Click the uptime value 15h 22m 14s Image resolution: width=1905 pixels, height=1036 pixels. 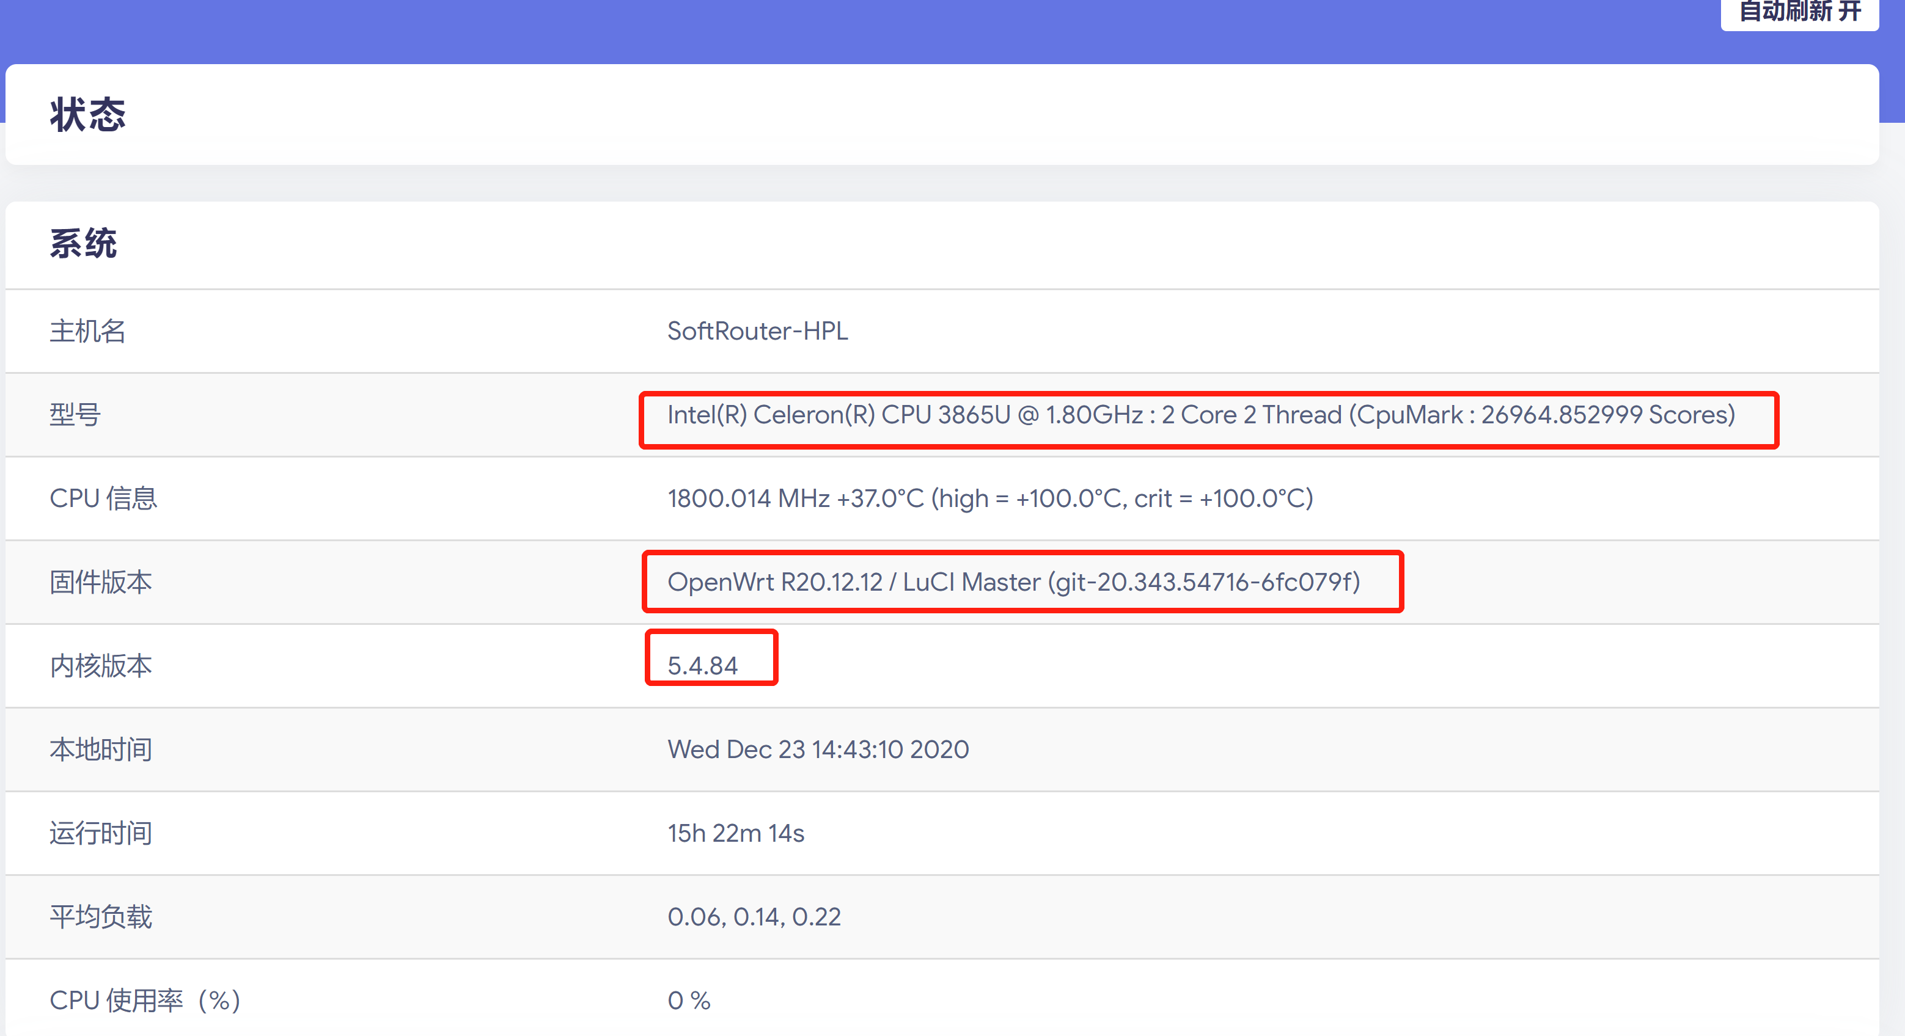click(735, 833)
